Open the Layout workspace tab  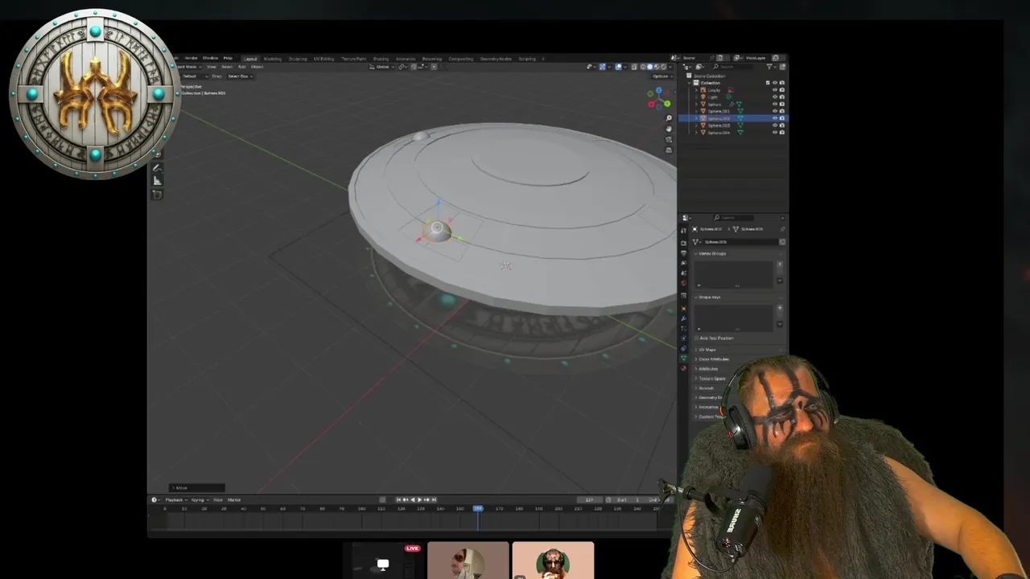coord(250,58)
